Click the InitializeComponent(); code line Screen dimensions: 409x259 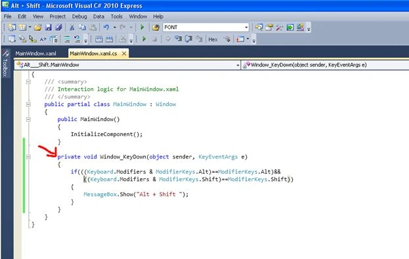click(x=107, y=134)
